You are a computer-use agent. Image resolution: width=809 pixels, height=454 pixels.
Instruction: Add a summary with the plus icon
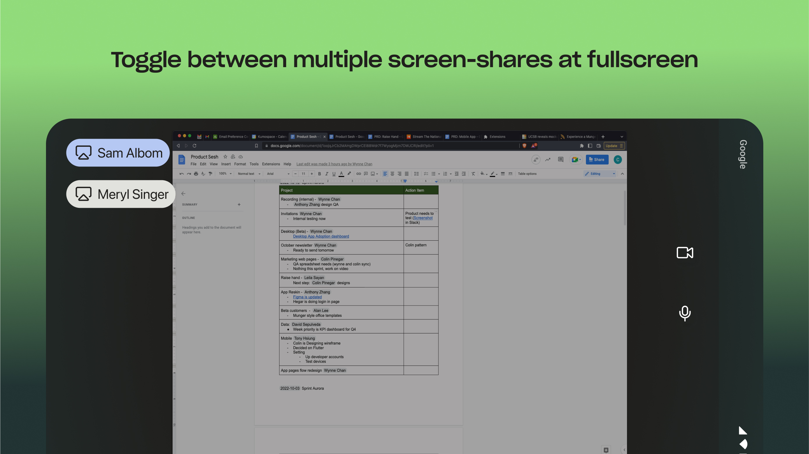click(239, 204)
